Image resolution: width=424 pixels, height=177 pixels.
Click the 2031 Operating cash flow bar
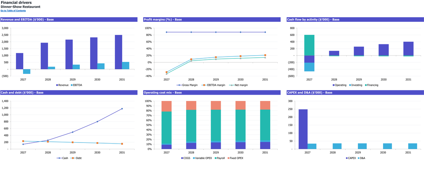coord(408,49)
